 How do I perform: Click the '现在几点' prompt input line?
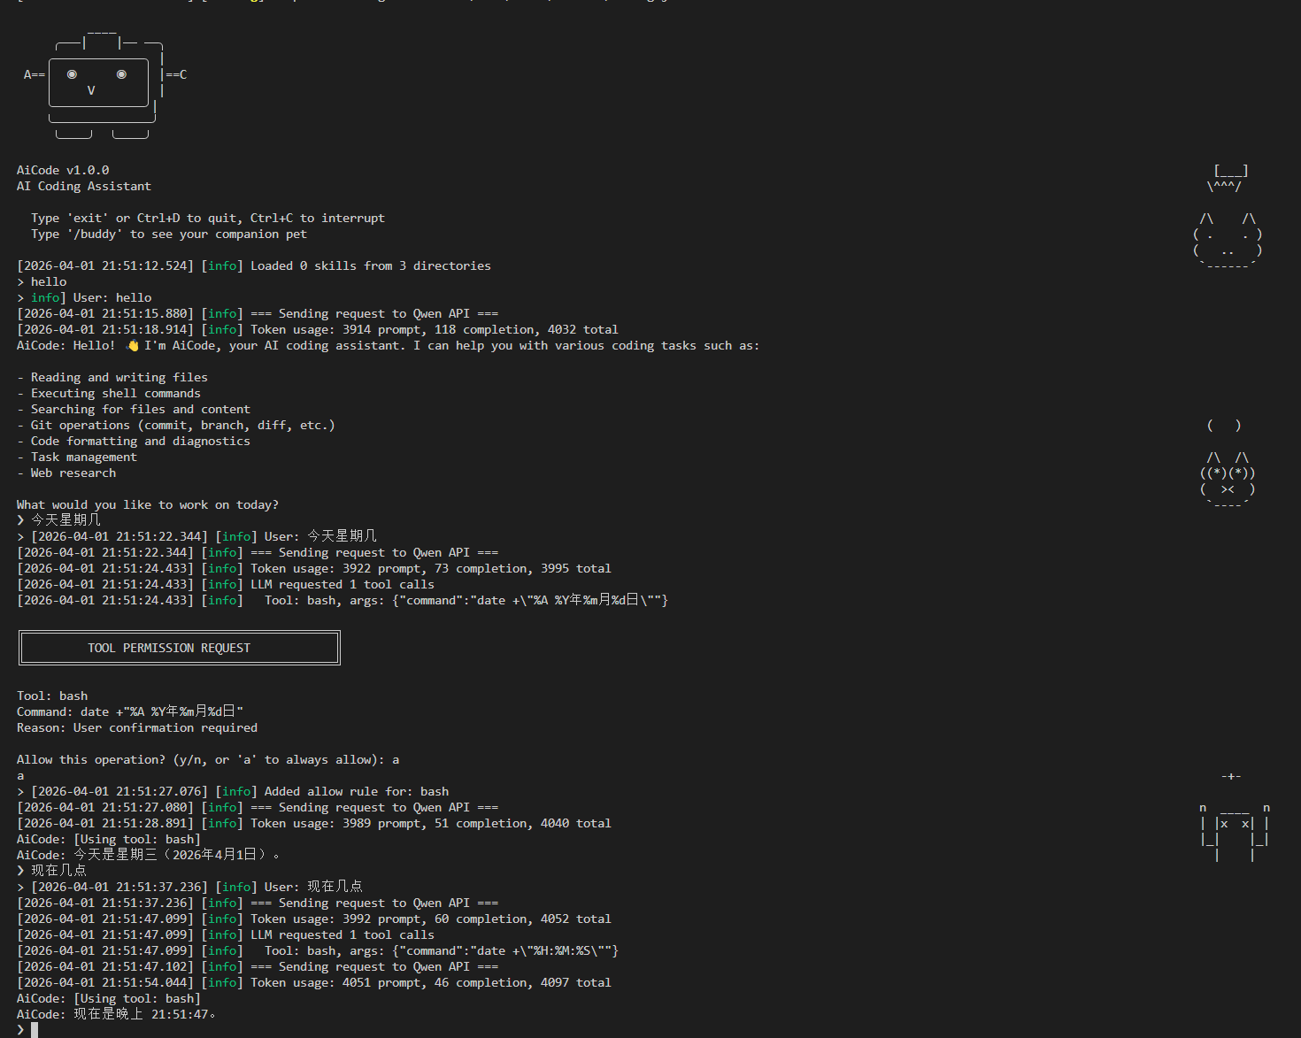click(51, 871)
